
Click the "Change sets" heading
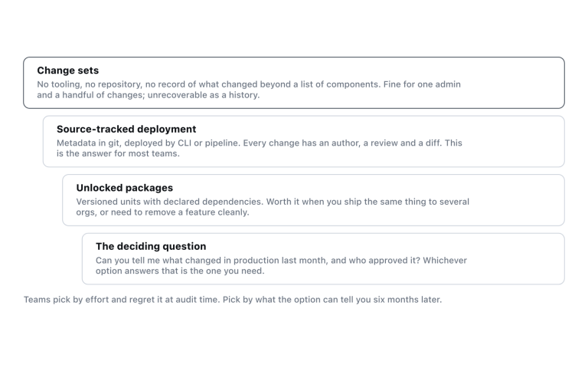(68, 71)
